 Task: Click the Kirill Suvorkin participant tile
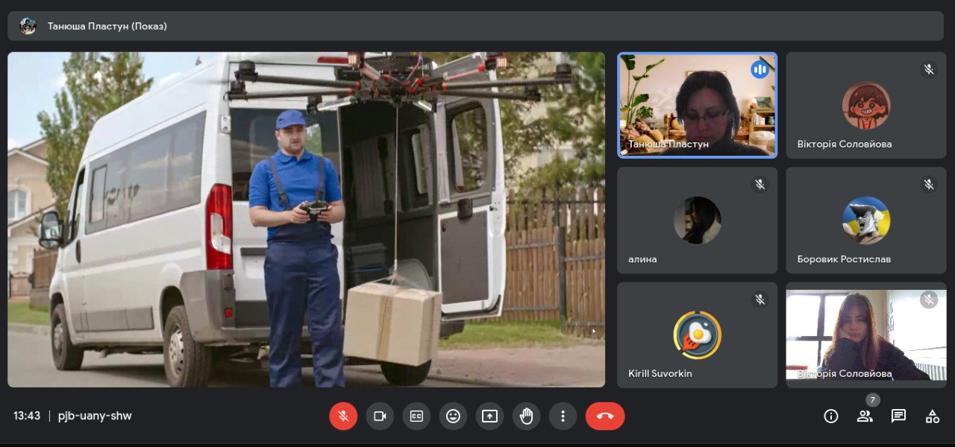click(697, 335)
